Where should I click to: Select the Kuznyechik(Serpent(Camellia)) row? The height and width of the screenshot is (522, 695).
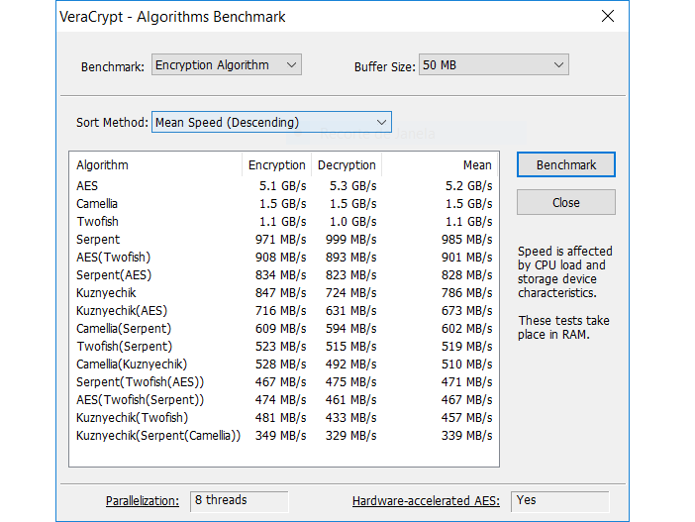284,436
